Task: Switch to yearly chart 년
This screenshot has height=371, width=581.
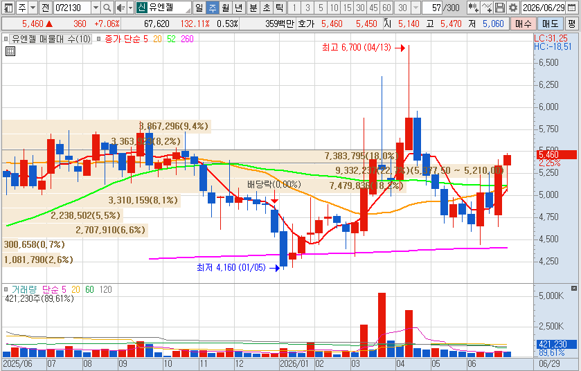Action: pos(238,8)
